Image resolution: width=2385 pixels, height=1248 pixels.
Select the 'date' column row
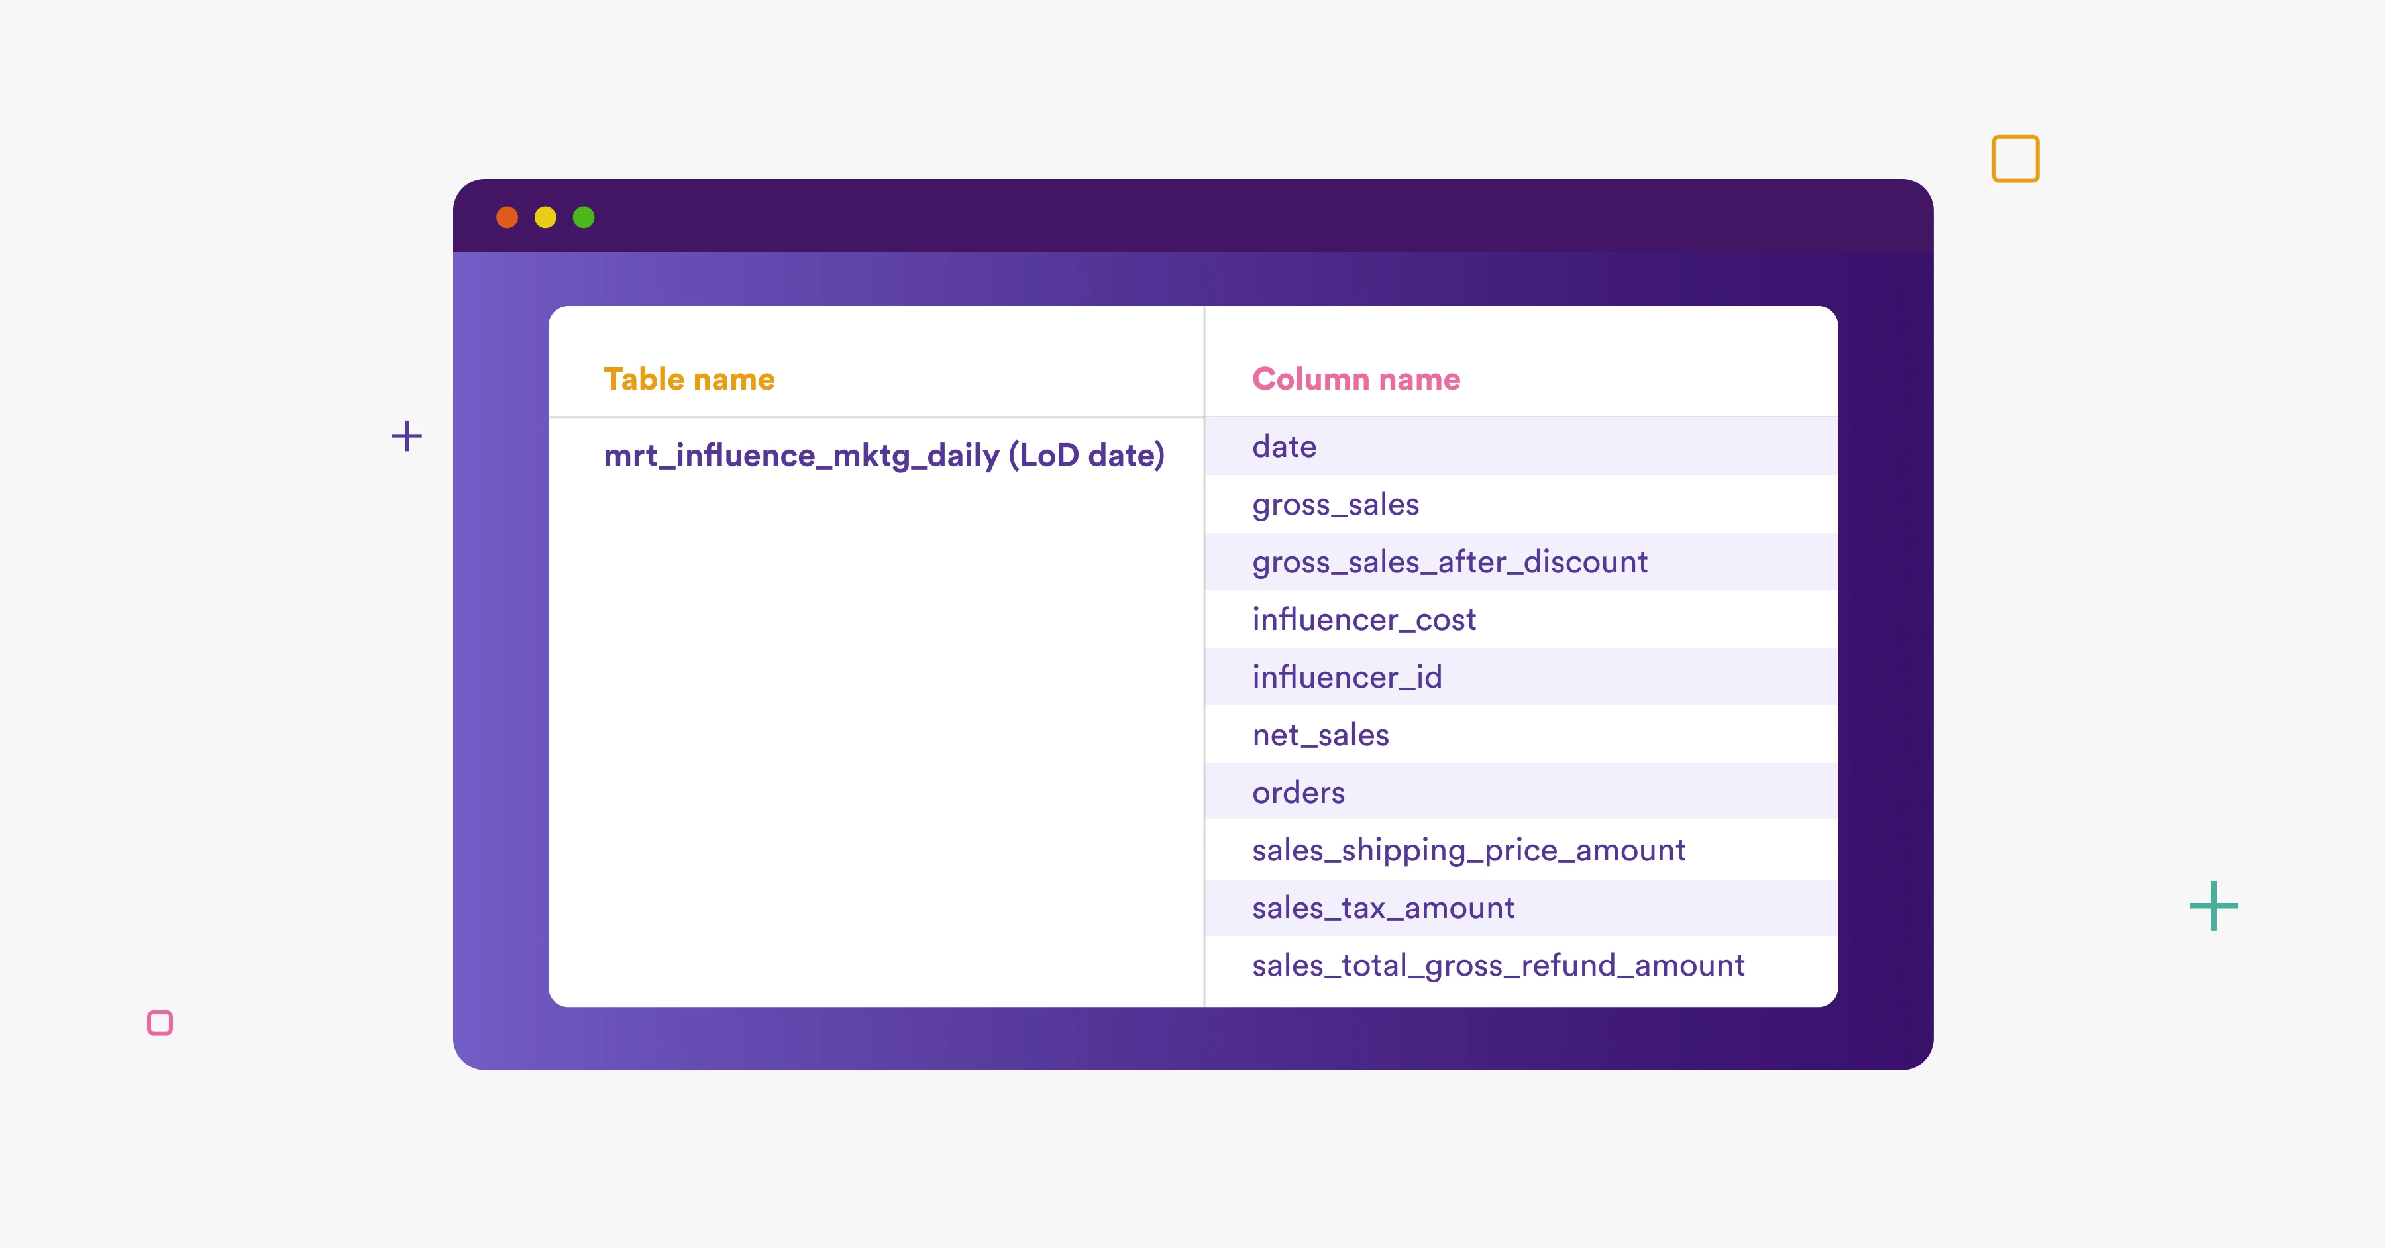pos(1521,446)
